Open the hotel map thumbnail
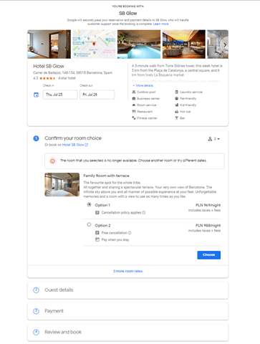This screenshot has width=260, height=344. (x=94, y=44)
